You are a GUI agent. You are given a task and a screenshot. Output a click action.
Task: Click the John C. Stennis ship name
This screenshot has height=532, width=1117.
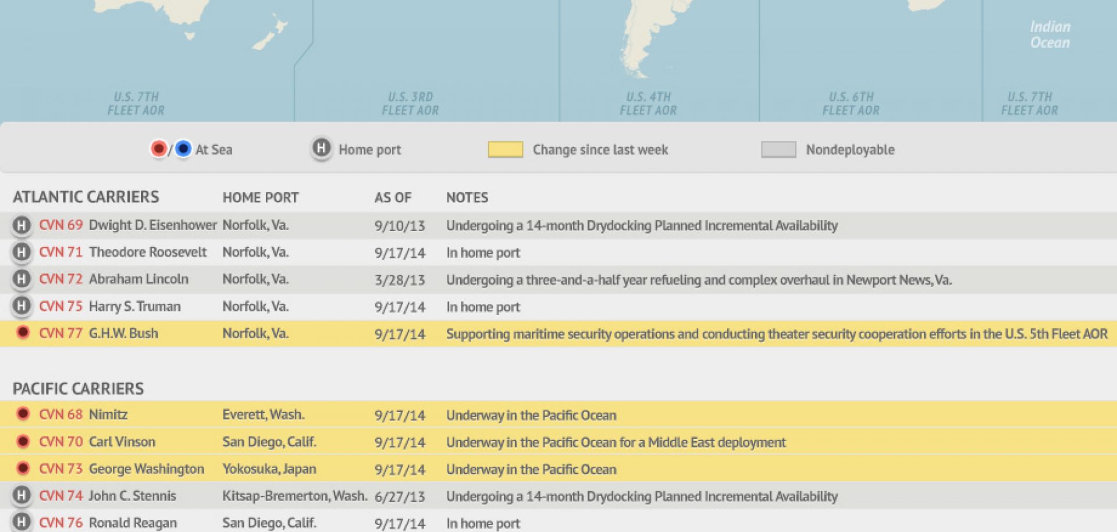(132, 496)
